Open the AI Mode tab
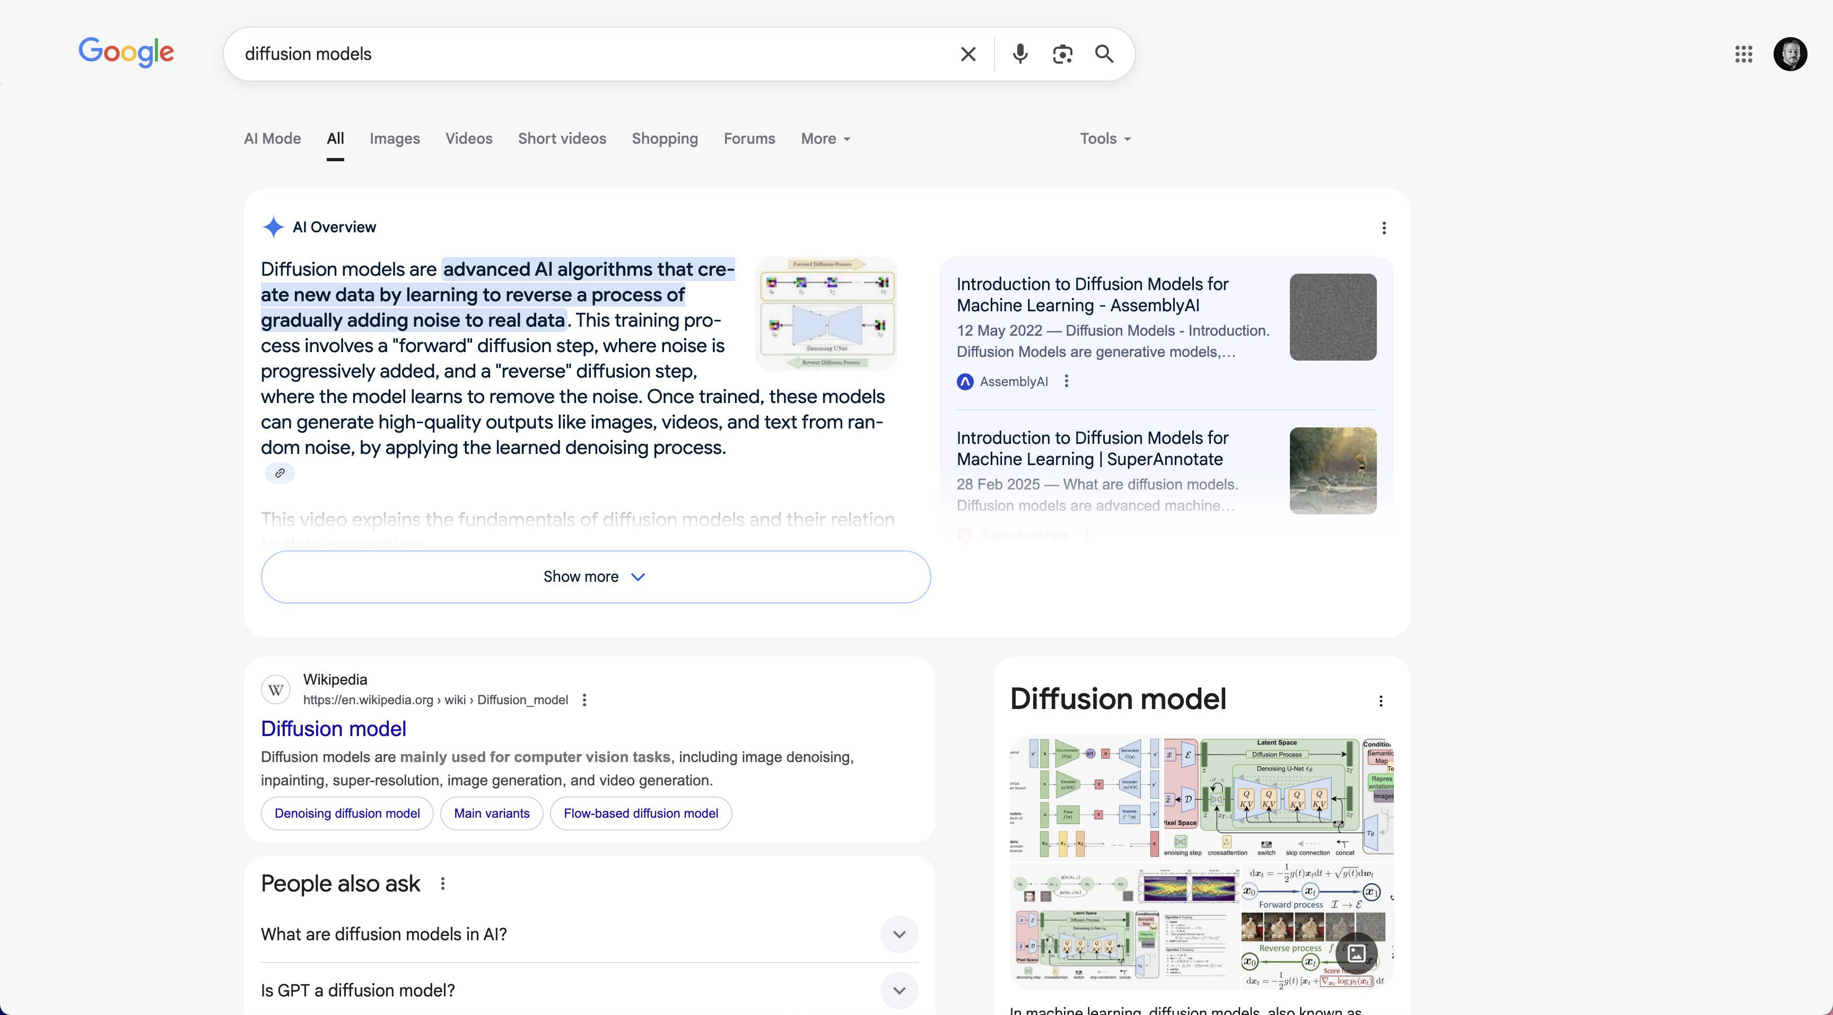This screenshot has height=1015, width=1833. click(x=272, y=139)
